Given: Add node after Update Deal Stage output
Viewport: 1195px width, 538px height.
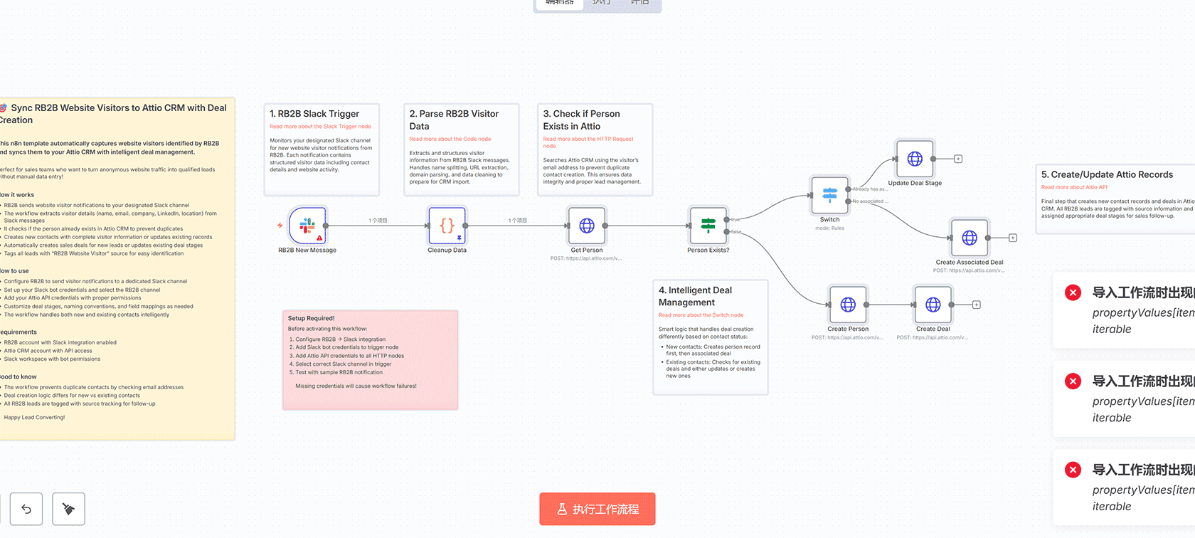Looking at the screenshot, I should (958, 159).
